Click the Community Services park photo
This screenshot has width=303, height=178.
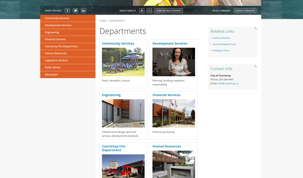tap(123, 62)
